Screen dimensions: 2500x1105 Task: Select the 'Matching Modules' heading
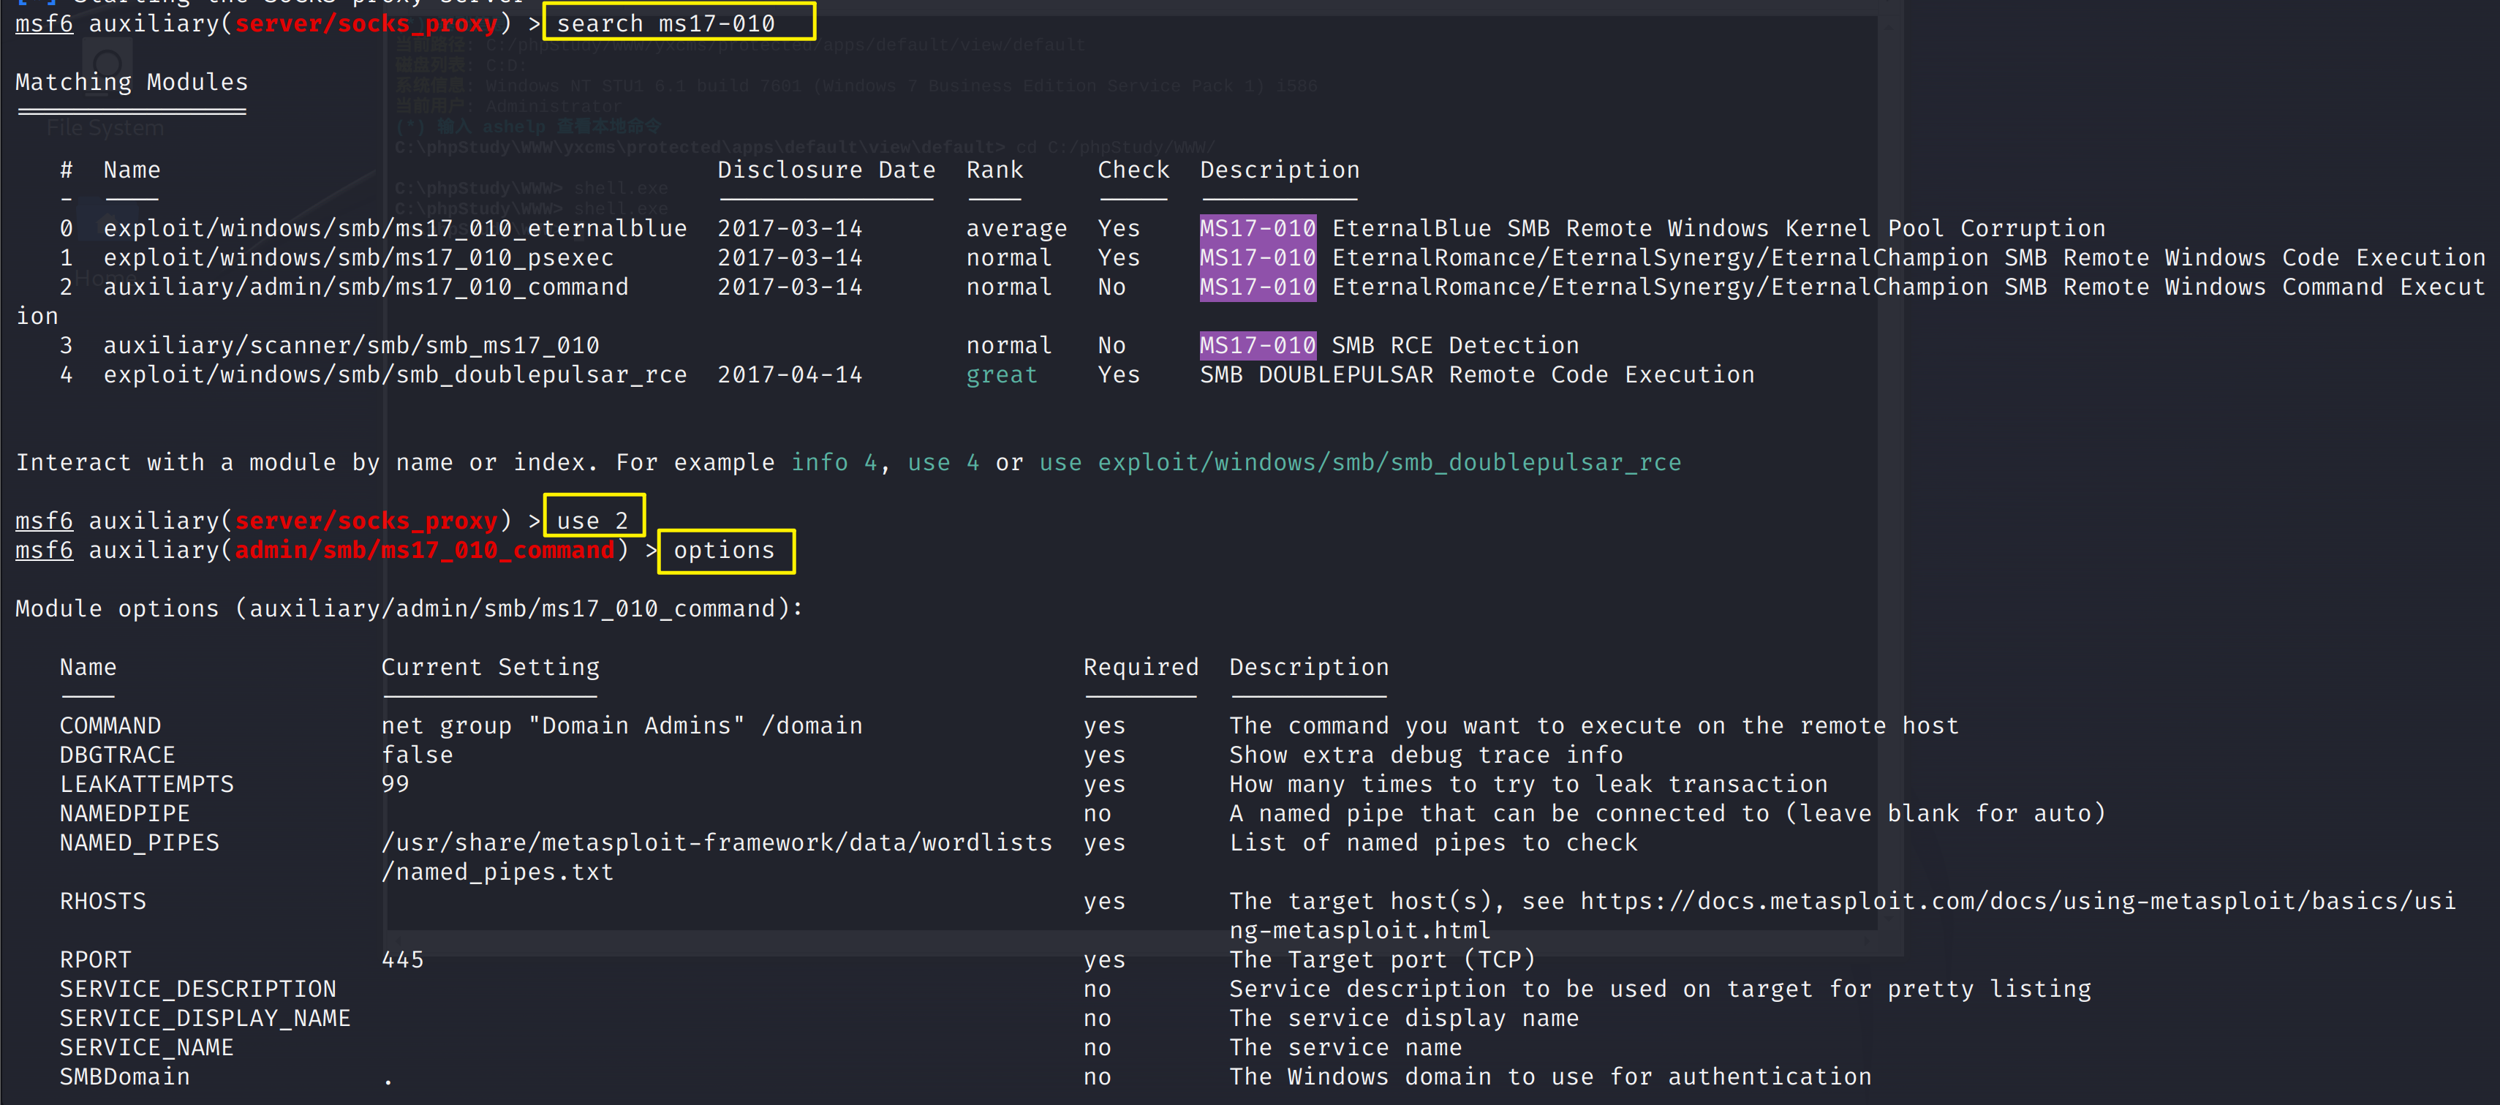[x=132, y=83]
